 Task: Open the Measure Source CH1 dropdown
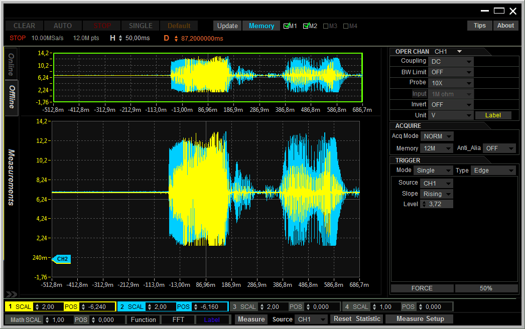(311, 319)
